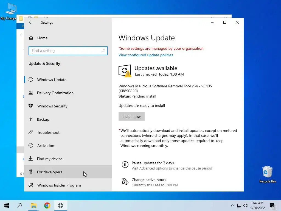Click the home icon in the sidebar

pos(31,38)
